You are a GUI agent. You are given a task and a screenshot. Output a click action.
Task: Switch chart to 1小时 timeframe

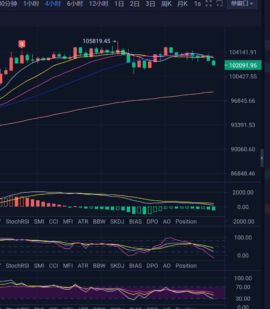pyautogui.click(x=31, y=3)
